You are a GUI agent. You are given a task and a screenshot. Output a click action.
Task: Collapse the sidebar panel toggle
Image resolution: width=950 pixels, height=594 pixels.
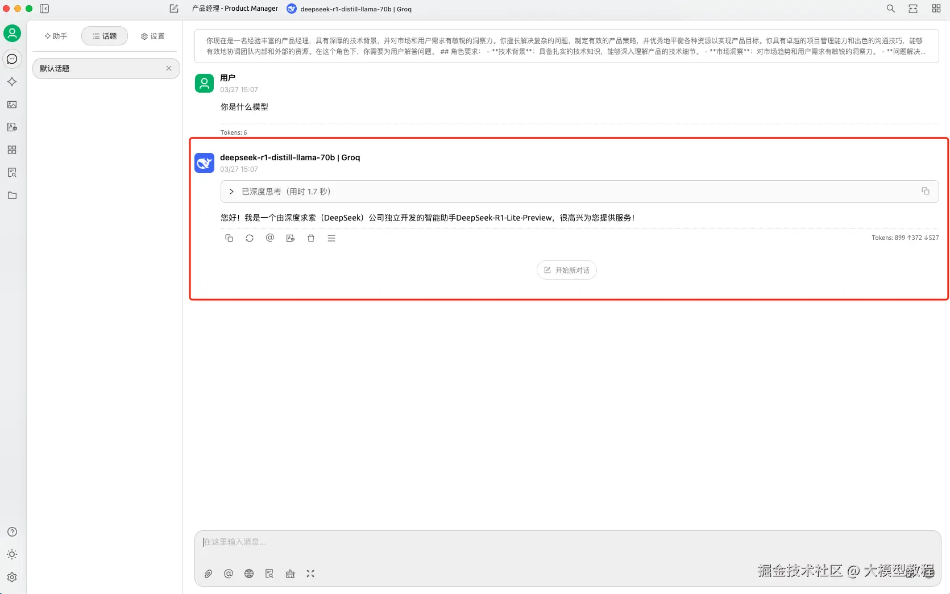coord(44,9)
